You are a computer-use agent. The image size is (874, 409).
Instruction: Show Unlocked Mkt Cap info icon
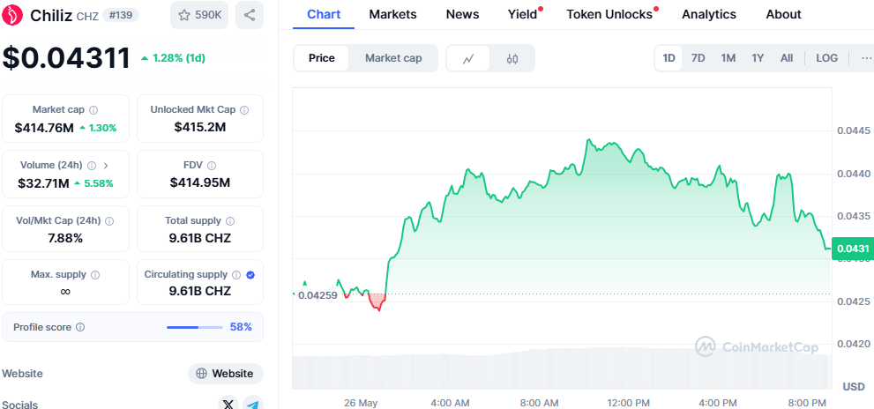click(244, 110)
